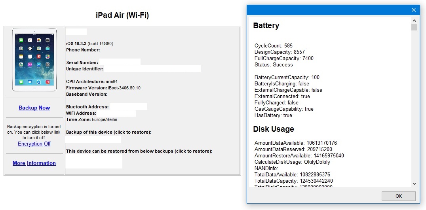
Task: Click the Serial Number label
Action: (x=82, y=62)
